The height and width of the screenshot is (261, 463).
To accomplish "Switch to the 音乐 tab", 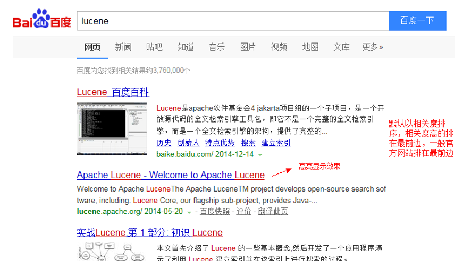I will (217, 47).
